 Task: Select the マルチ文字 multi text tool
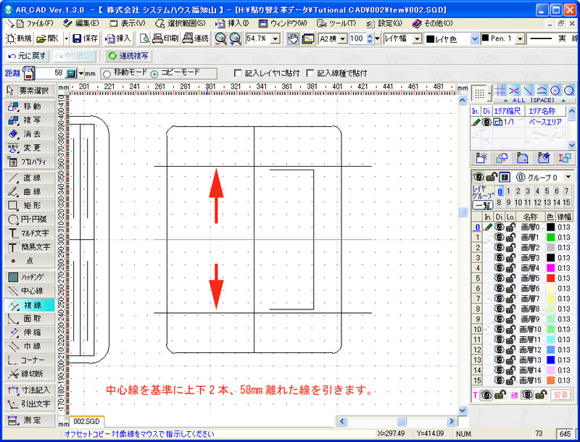click(30, 233)
